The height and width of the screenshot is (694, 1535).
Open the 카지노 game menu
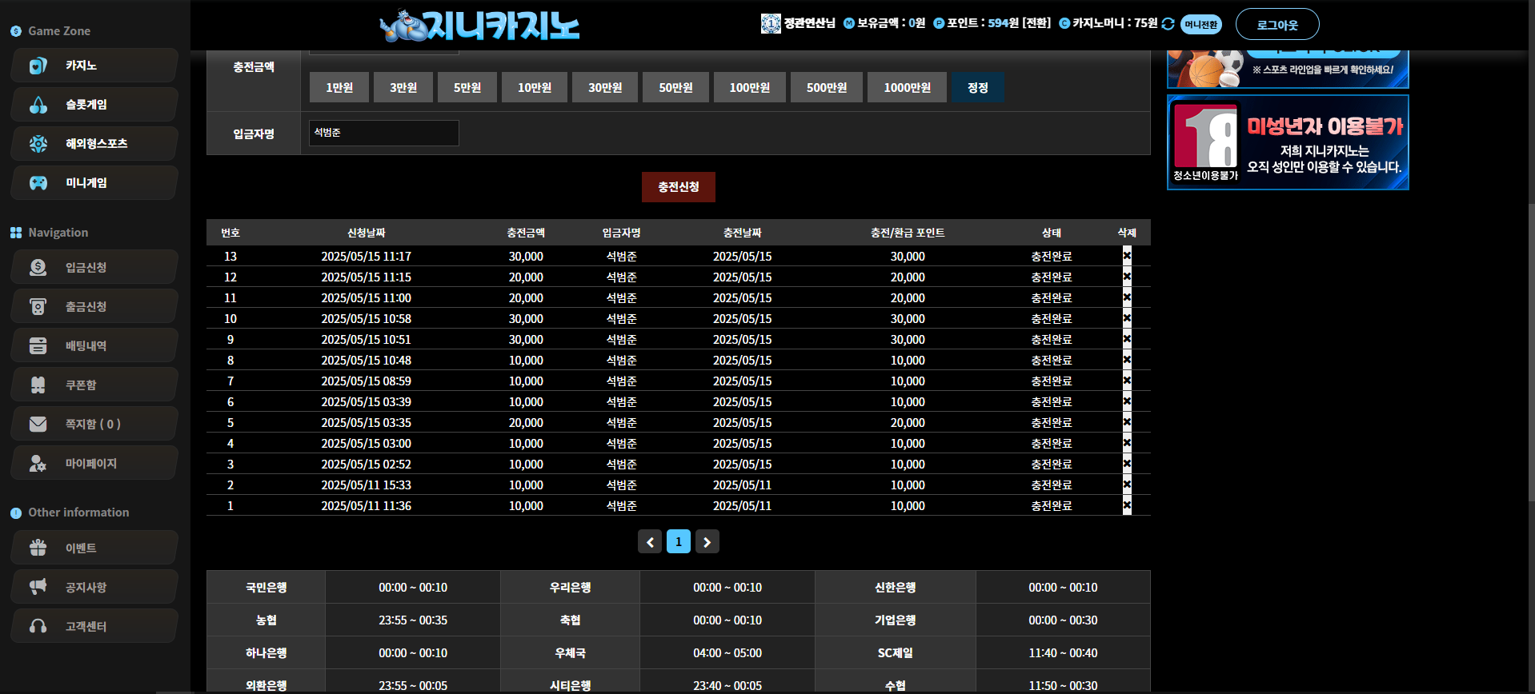click(94, 66)
